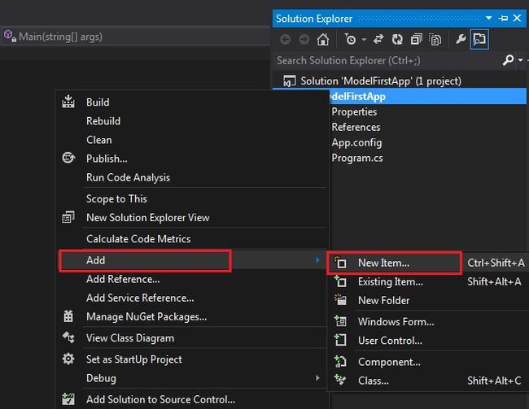Screen dimensions: 529x409
Task: Click the Home icon in Solution Explorer
Action: 323,39
